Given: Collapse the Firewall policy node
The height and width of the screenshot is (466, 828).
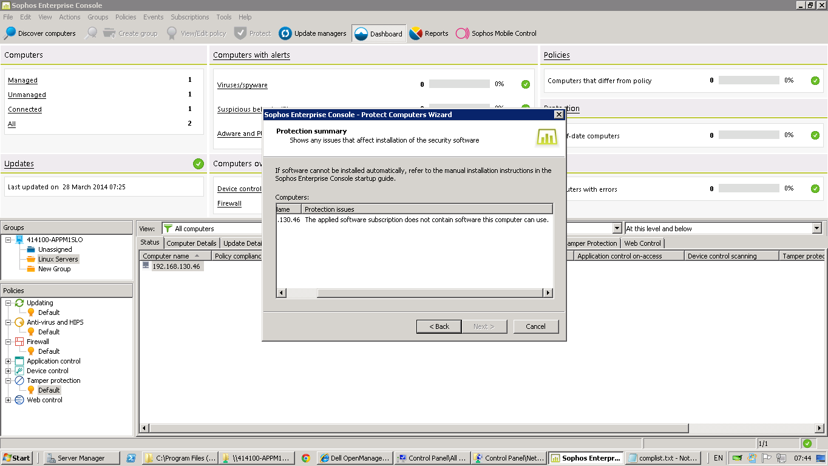Looking at the screenshot, I should click(8, 342).
